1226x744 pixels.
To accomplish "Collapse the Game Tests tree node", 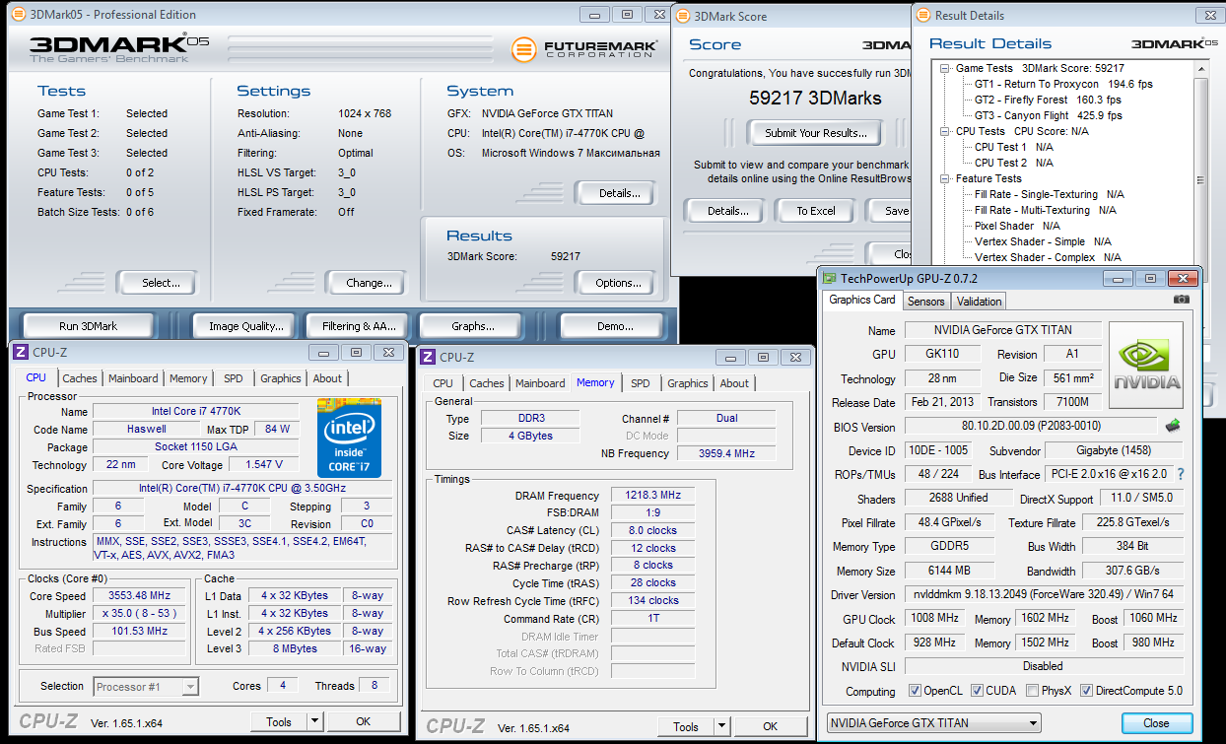I will (x=945, y=68).
